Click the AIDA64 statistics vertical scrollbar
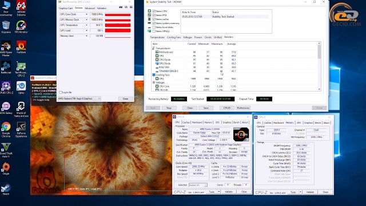The width and height of the screenshot is (366, 206). tap(319, 52)
